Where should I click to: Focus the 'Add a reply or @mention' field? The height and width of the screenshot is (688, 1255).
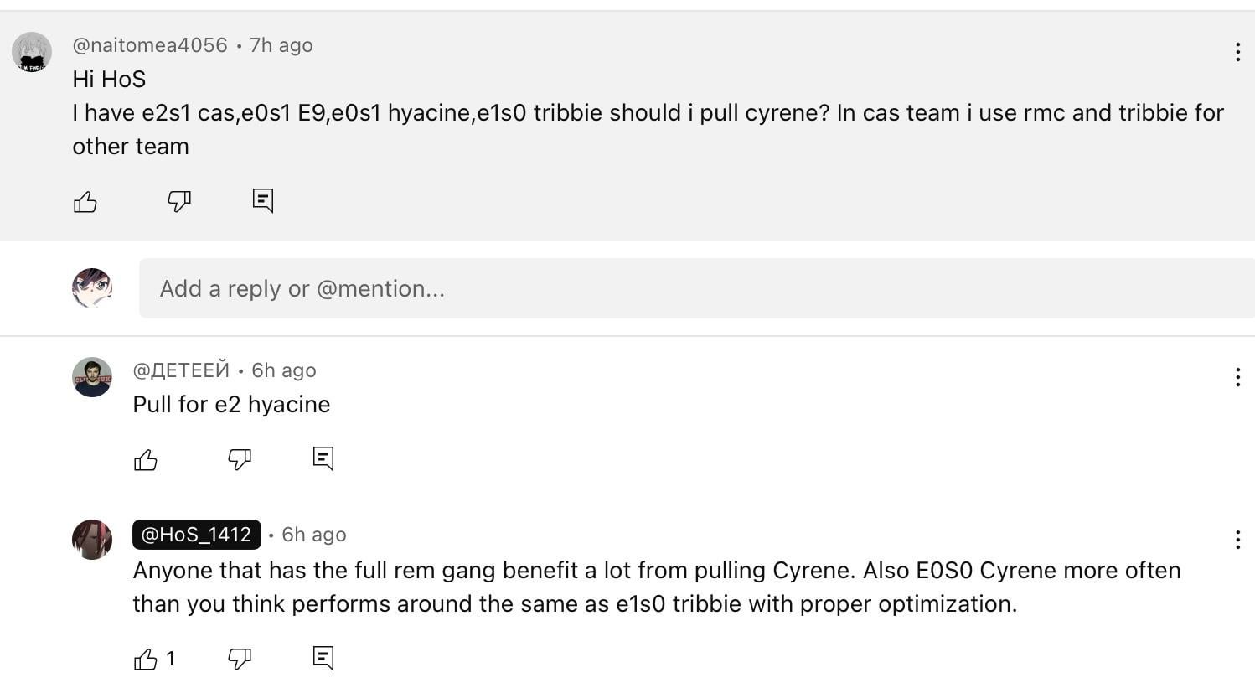coord(697,288)
